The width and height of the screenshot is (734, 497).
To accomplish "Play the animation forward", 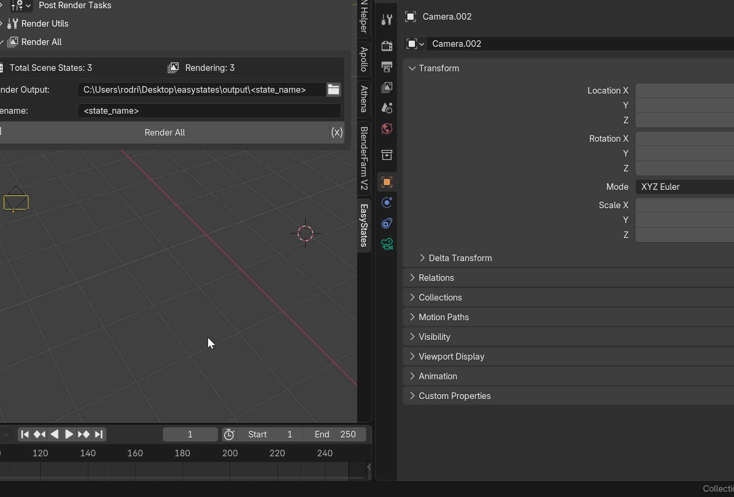I will (69, 434).
